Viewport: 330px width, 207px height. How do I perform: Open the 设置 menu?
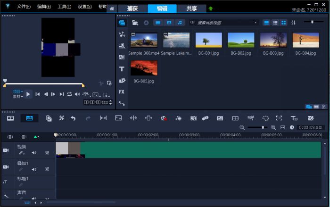(85, 7)
